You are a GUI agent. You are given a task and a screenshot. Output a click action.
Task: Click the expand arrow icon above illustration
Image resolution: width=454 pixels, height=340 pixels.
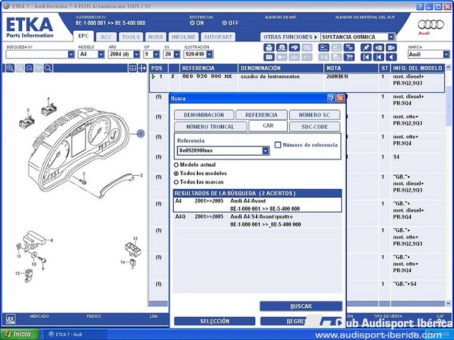coord(142,68)
